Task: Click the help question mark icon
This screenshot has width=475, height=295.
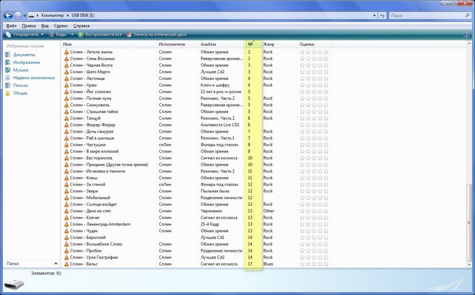Action: coord(466,35)
